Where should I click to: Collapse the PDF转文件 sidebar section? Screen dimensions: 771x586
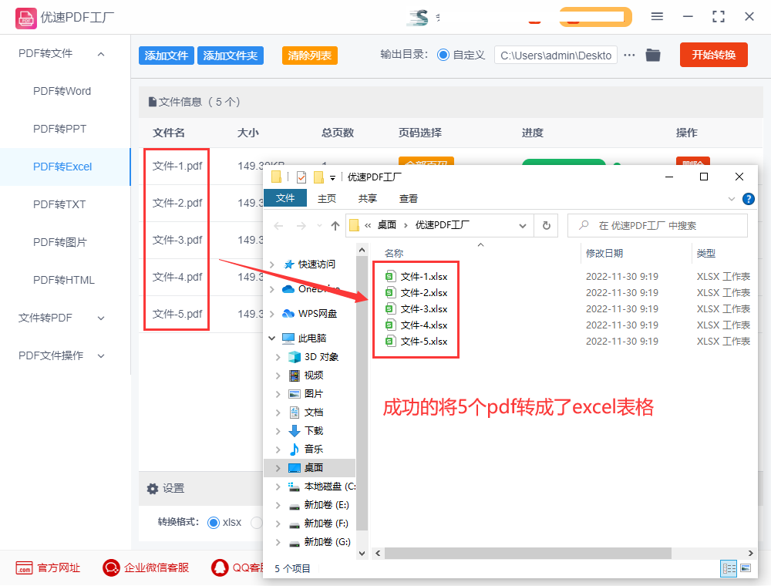[x=101, y=54]
